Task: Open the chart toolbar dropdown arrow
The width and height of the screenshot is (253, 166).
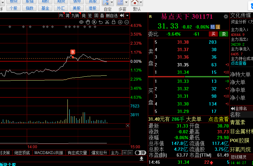Action: pyautogui.click(x=127, y=16)
